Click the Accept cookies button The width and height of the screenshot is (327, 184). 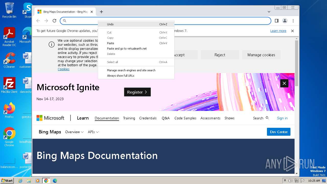tap(179, 55)
